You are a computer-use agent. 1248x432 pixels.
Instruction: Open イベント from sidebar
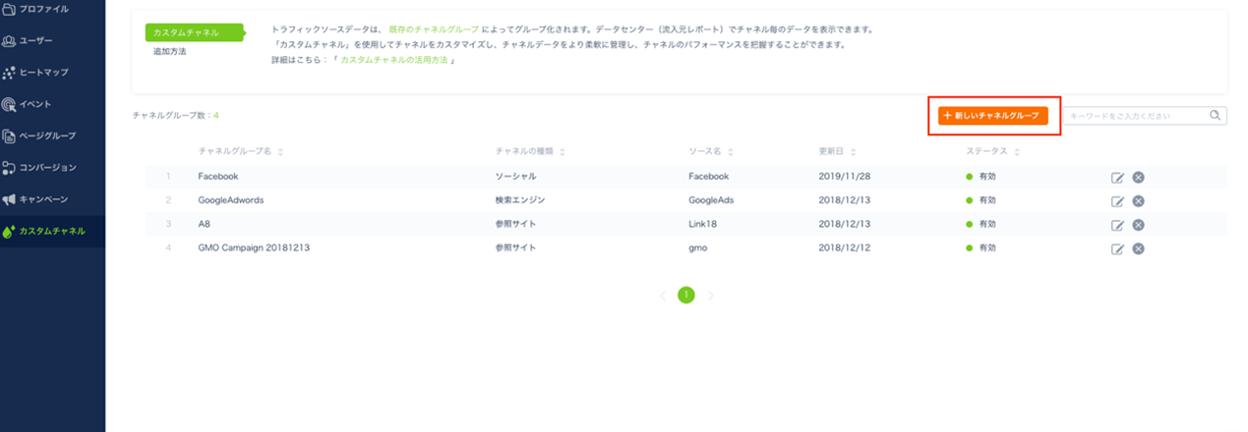tap(39, 104)
